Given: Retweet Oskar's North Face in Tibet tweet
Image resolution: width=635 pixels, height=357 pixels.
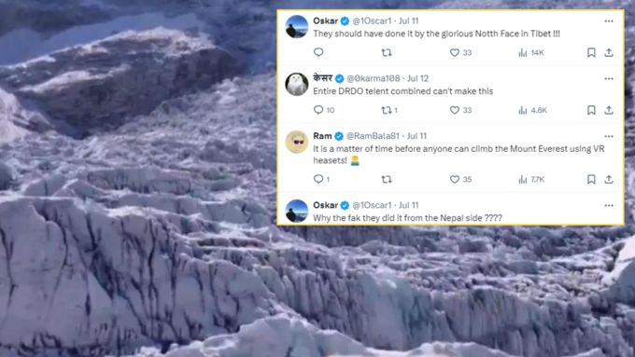Looking at the screenshot, I should point(387,52).
